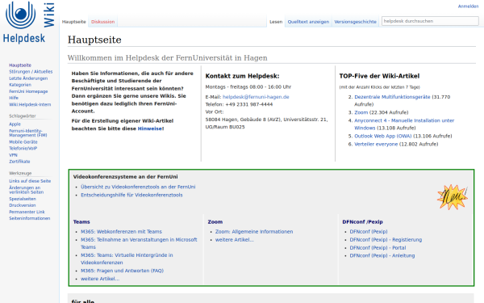Open Änderungen an verlinkten Seiten
This screenshot has height=303, width=484.
tap(27, 190)
